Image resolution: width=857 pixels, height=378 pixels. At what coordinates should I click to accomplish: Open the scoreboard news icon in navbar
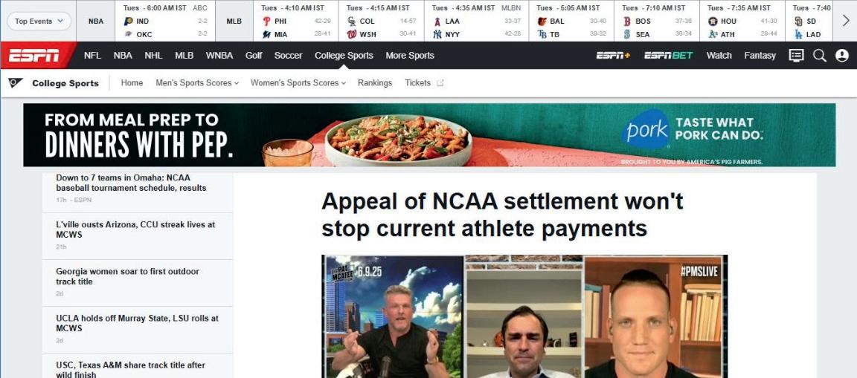[x=796, y=56]
